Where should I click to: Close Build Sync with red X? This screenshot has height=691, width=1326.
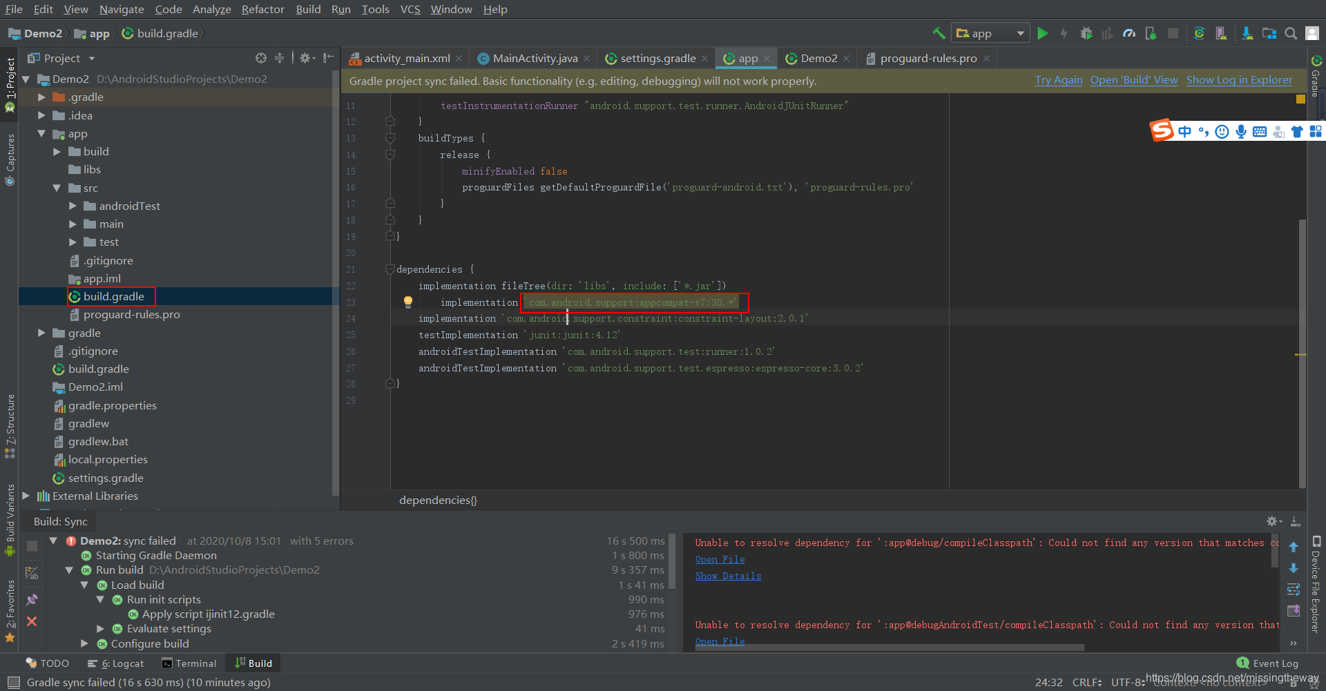click(x=32, y=621)
